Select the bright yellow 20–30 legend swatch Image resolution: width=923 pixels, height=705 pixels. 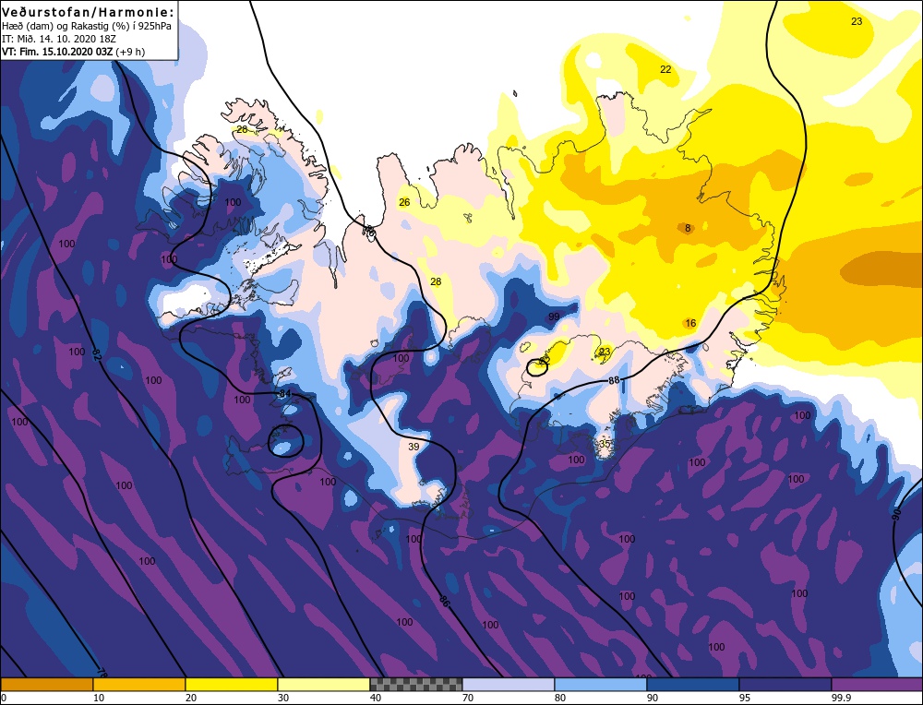[x=232, y=685]
